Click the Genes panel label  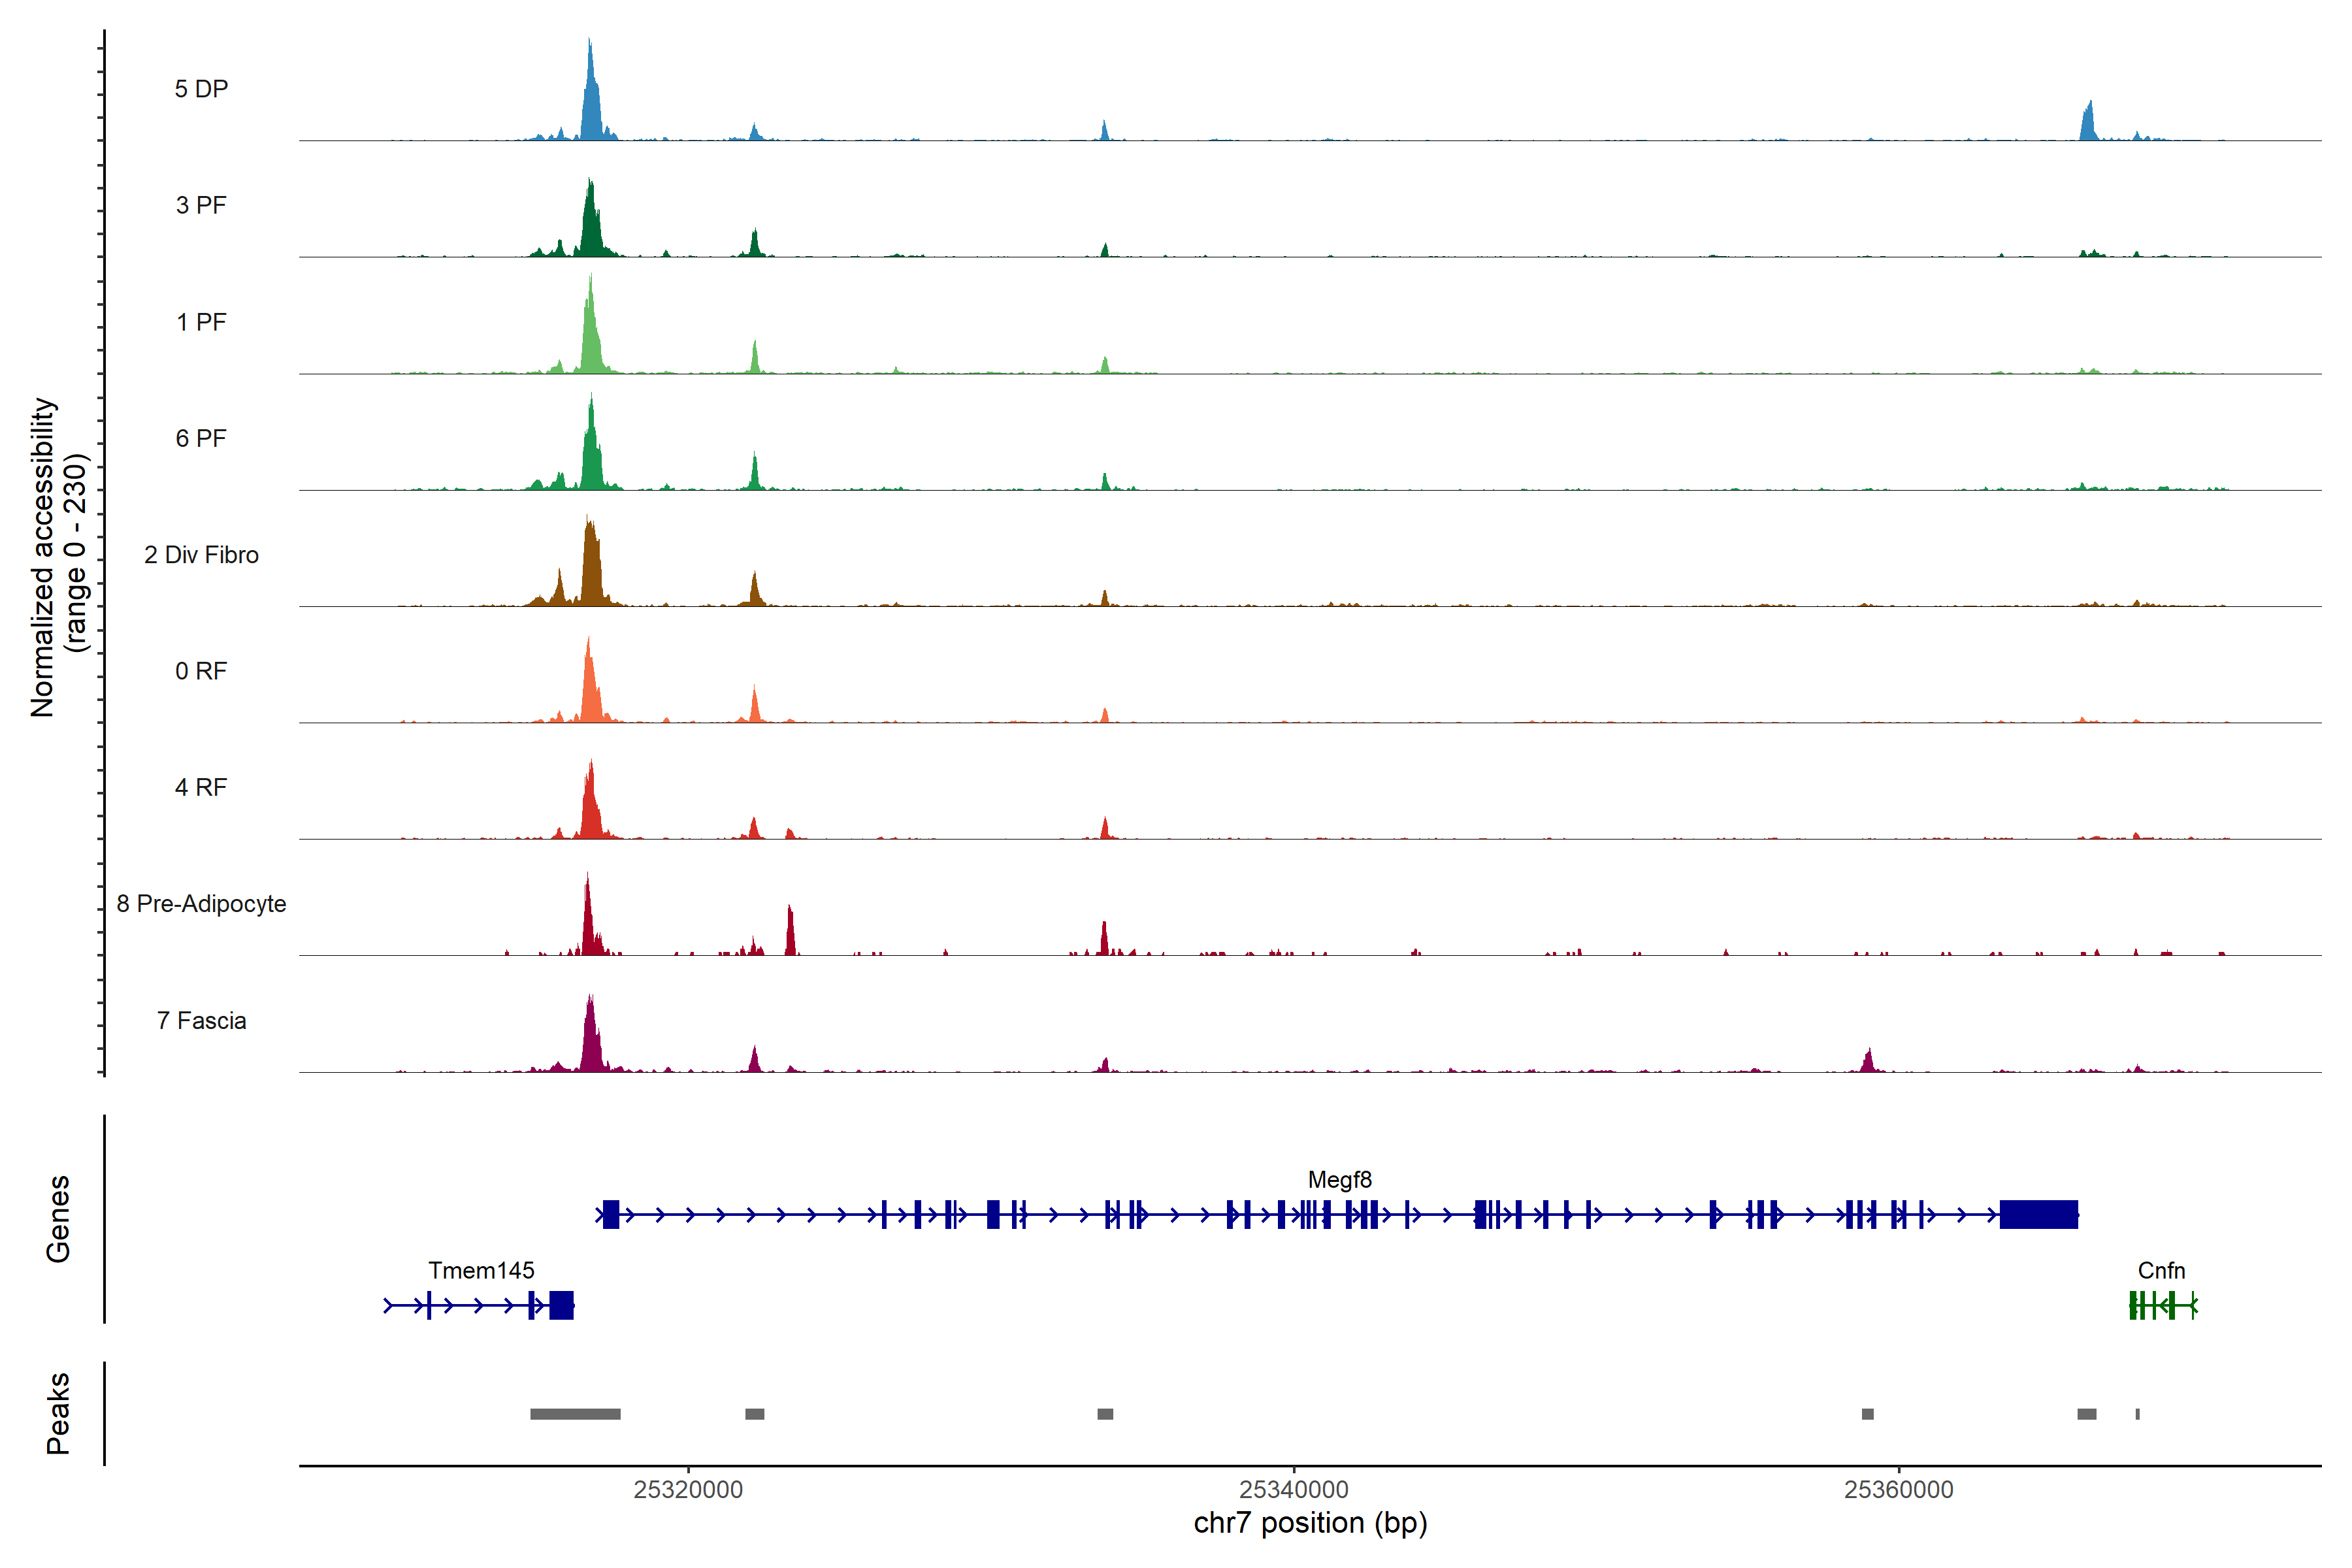point(58,1219)
